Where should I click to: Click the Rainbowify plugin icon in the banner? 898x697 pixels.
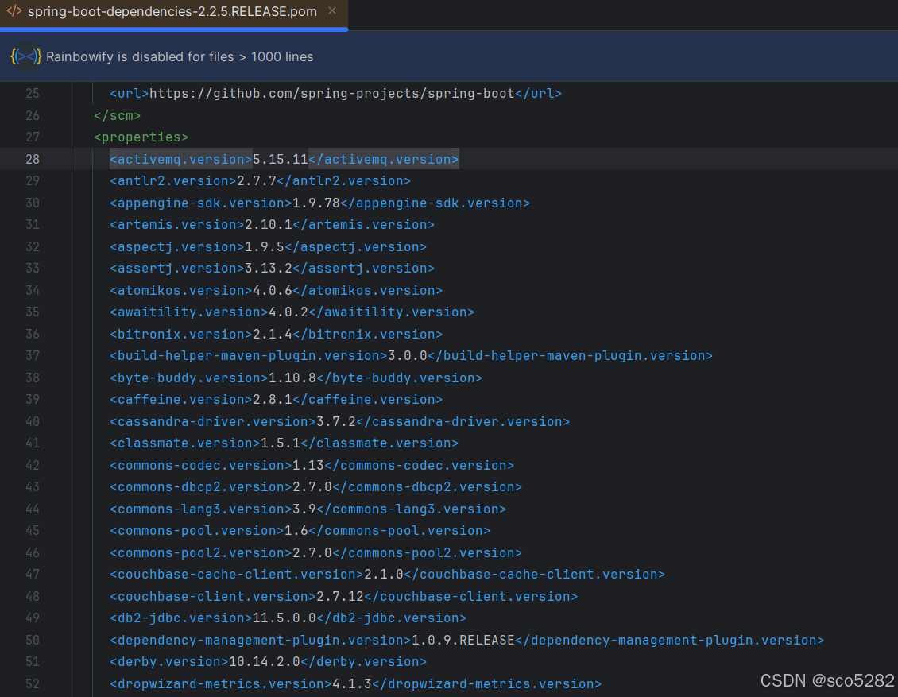click(25, 56)
